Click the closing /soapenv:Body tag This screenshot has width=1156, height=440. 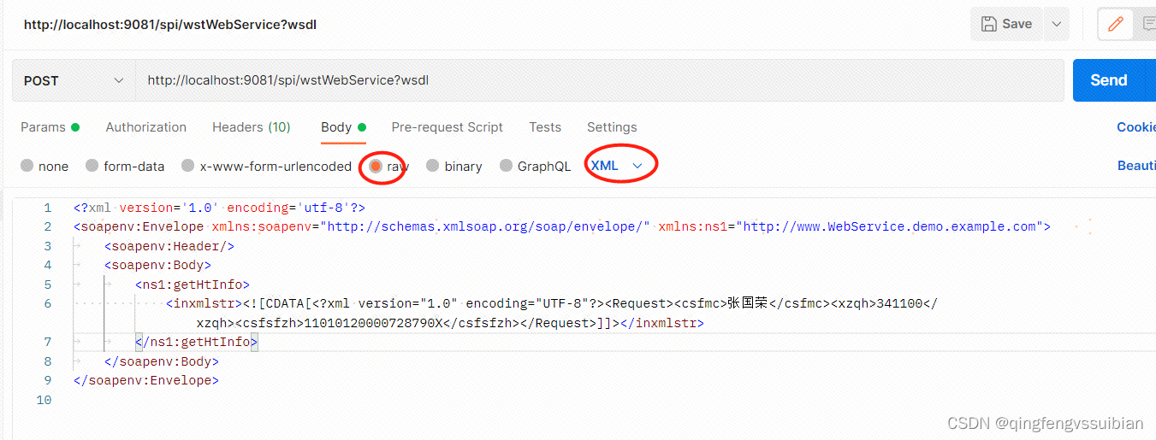[162, 361]
